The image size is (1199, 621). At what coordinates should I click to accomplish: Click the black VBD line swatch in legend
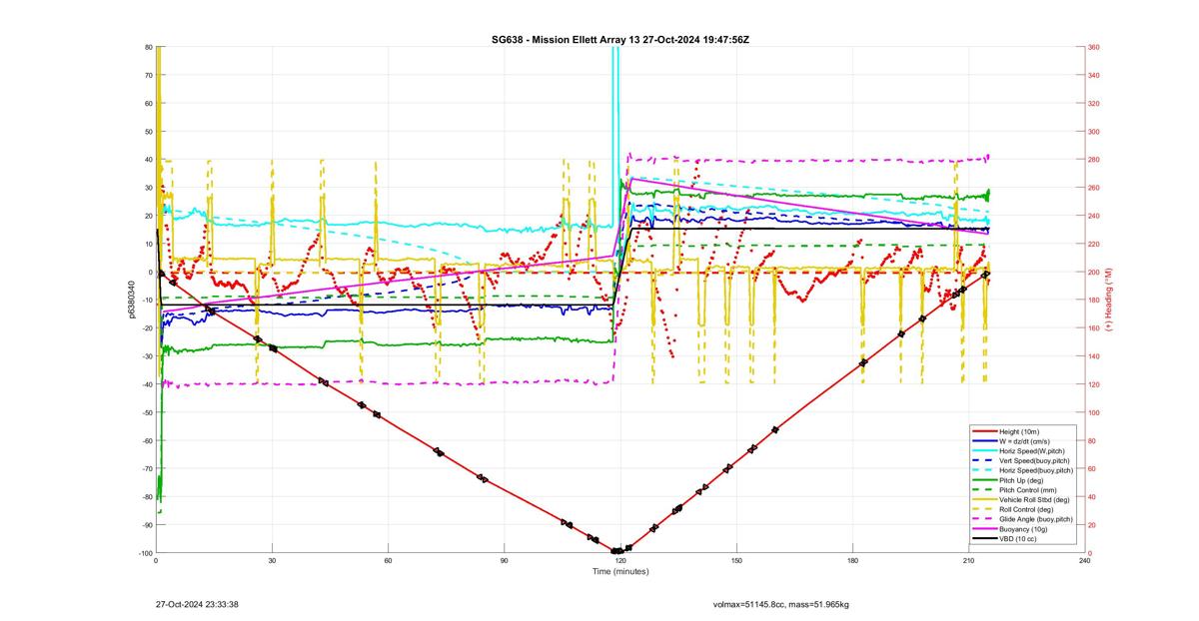[984, 538]
